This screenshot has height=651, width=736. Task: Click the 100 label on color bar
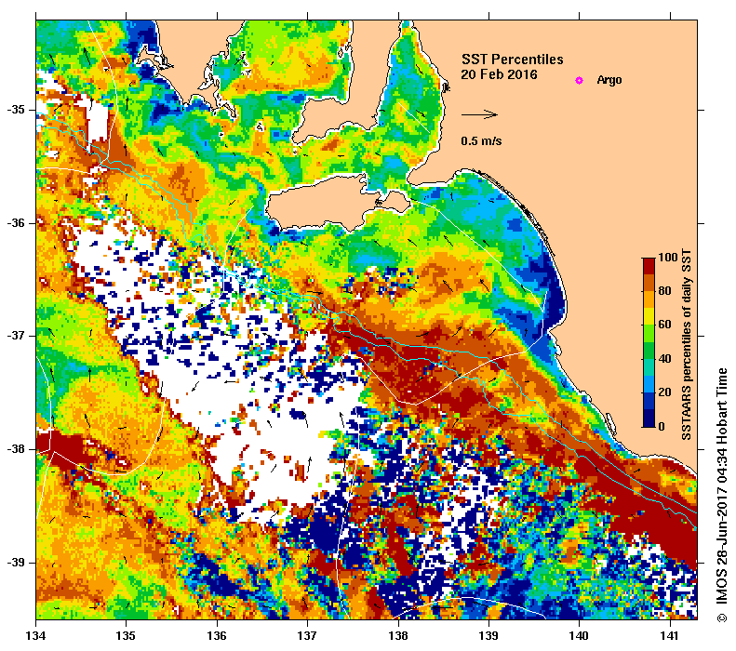[667, 257]
